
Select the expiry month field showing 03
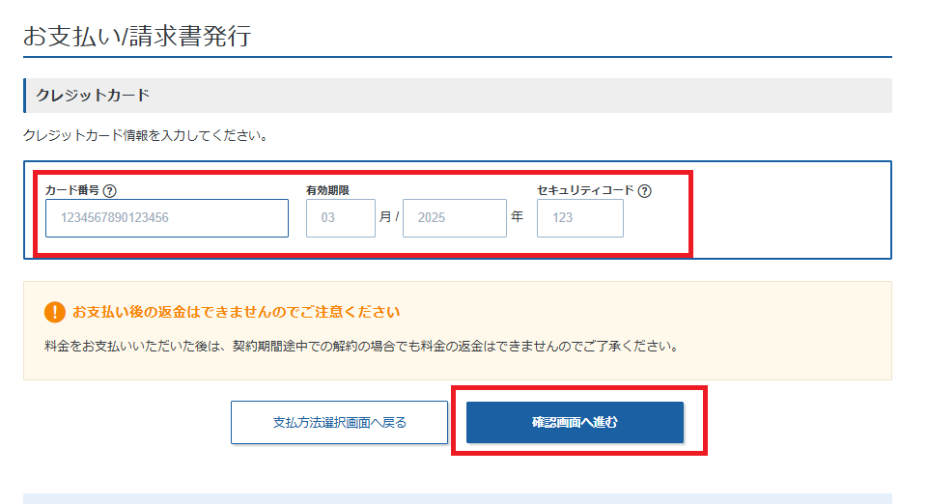point(340,218)
